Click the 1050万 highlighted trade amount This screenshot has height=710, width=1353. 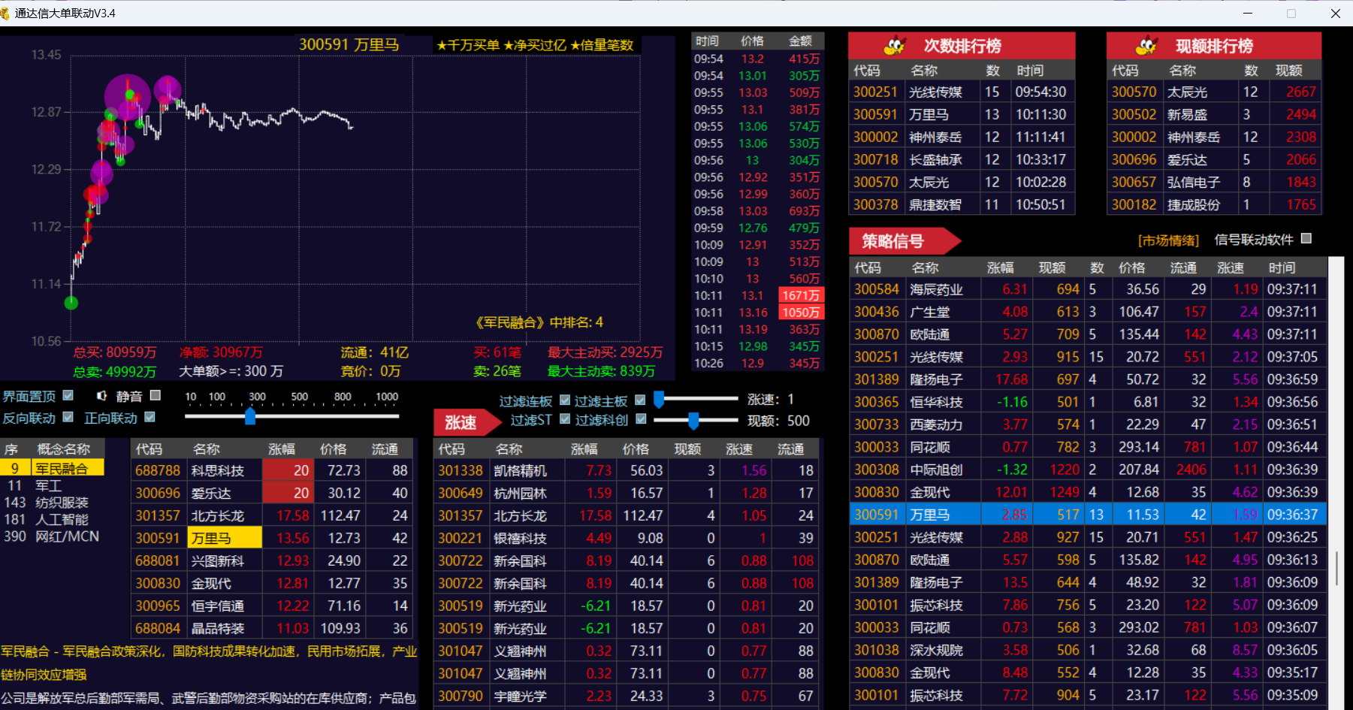click(801, 313)
